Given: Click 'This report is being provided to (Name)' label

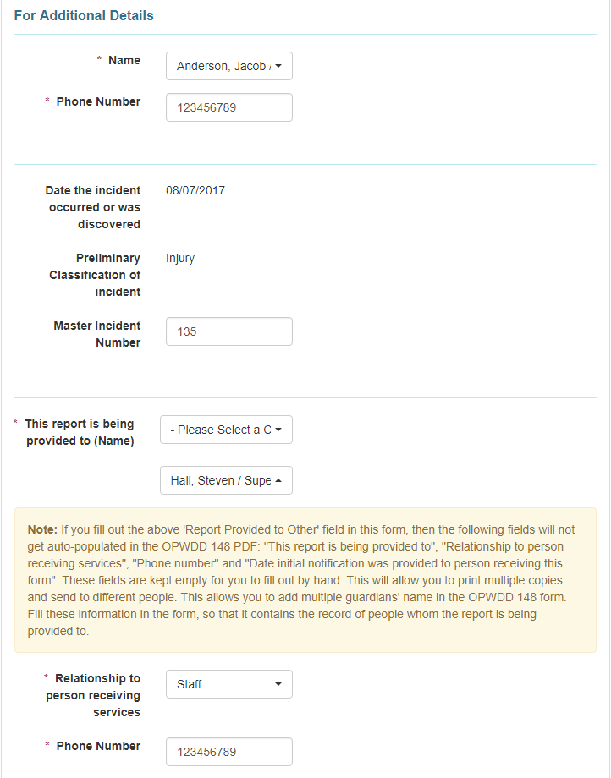Looking at the screenshot, I should coord(80,432).
